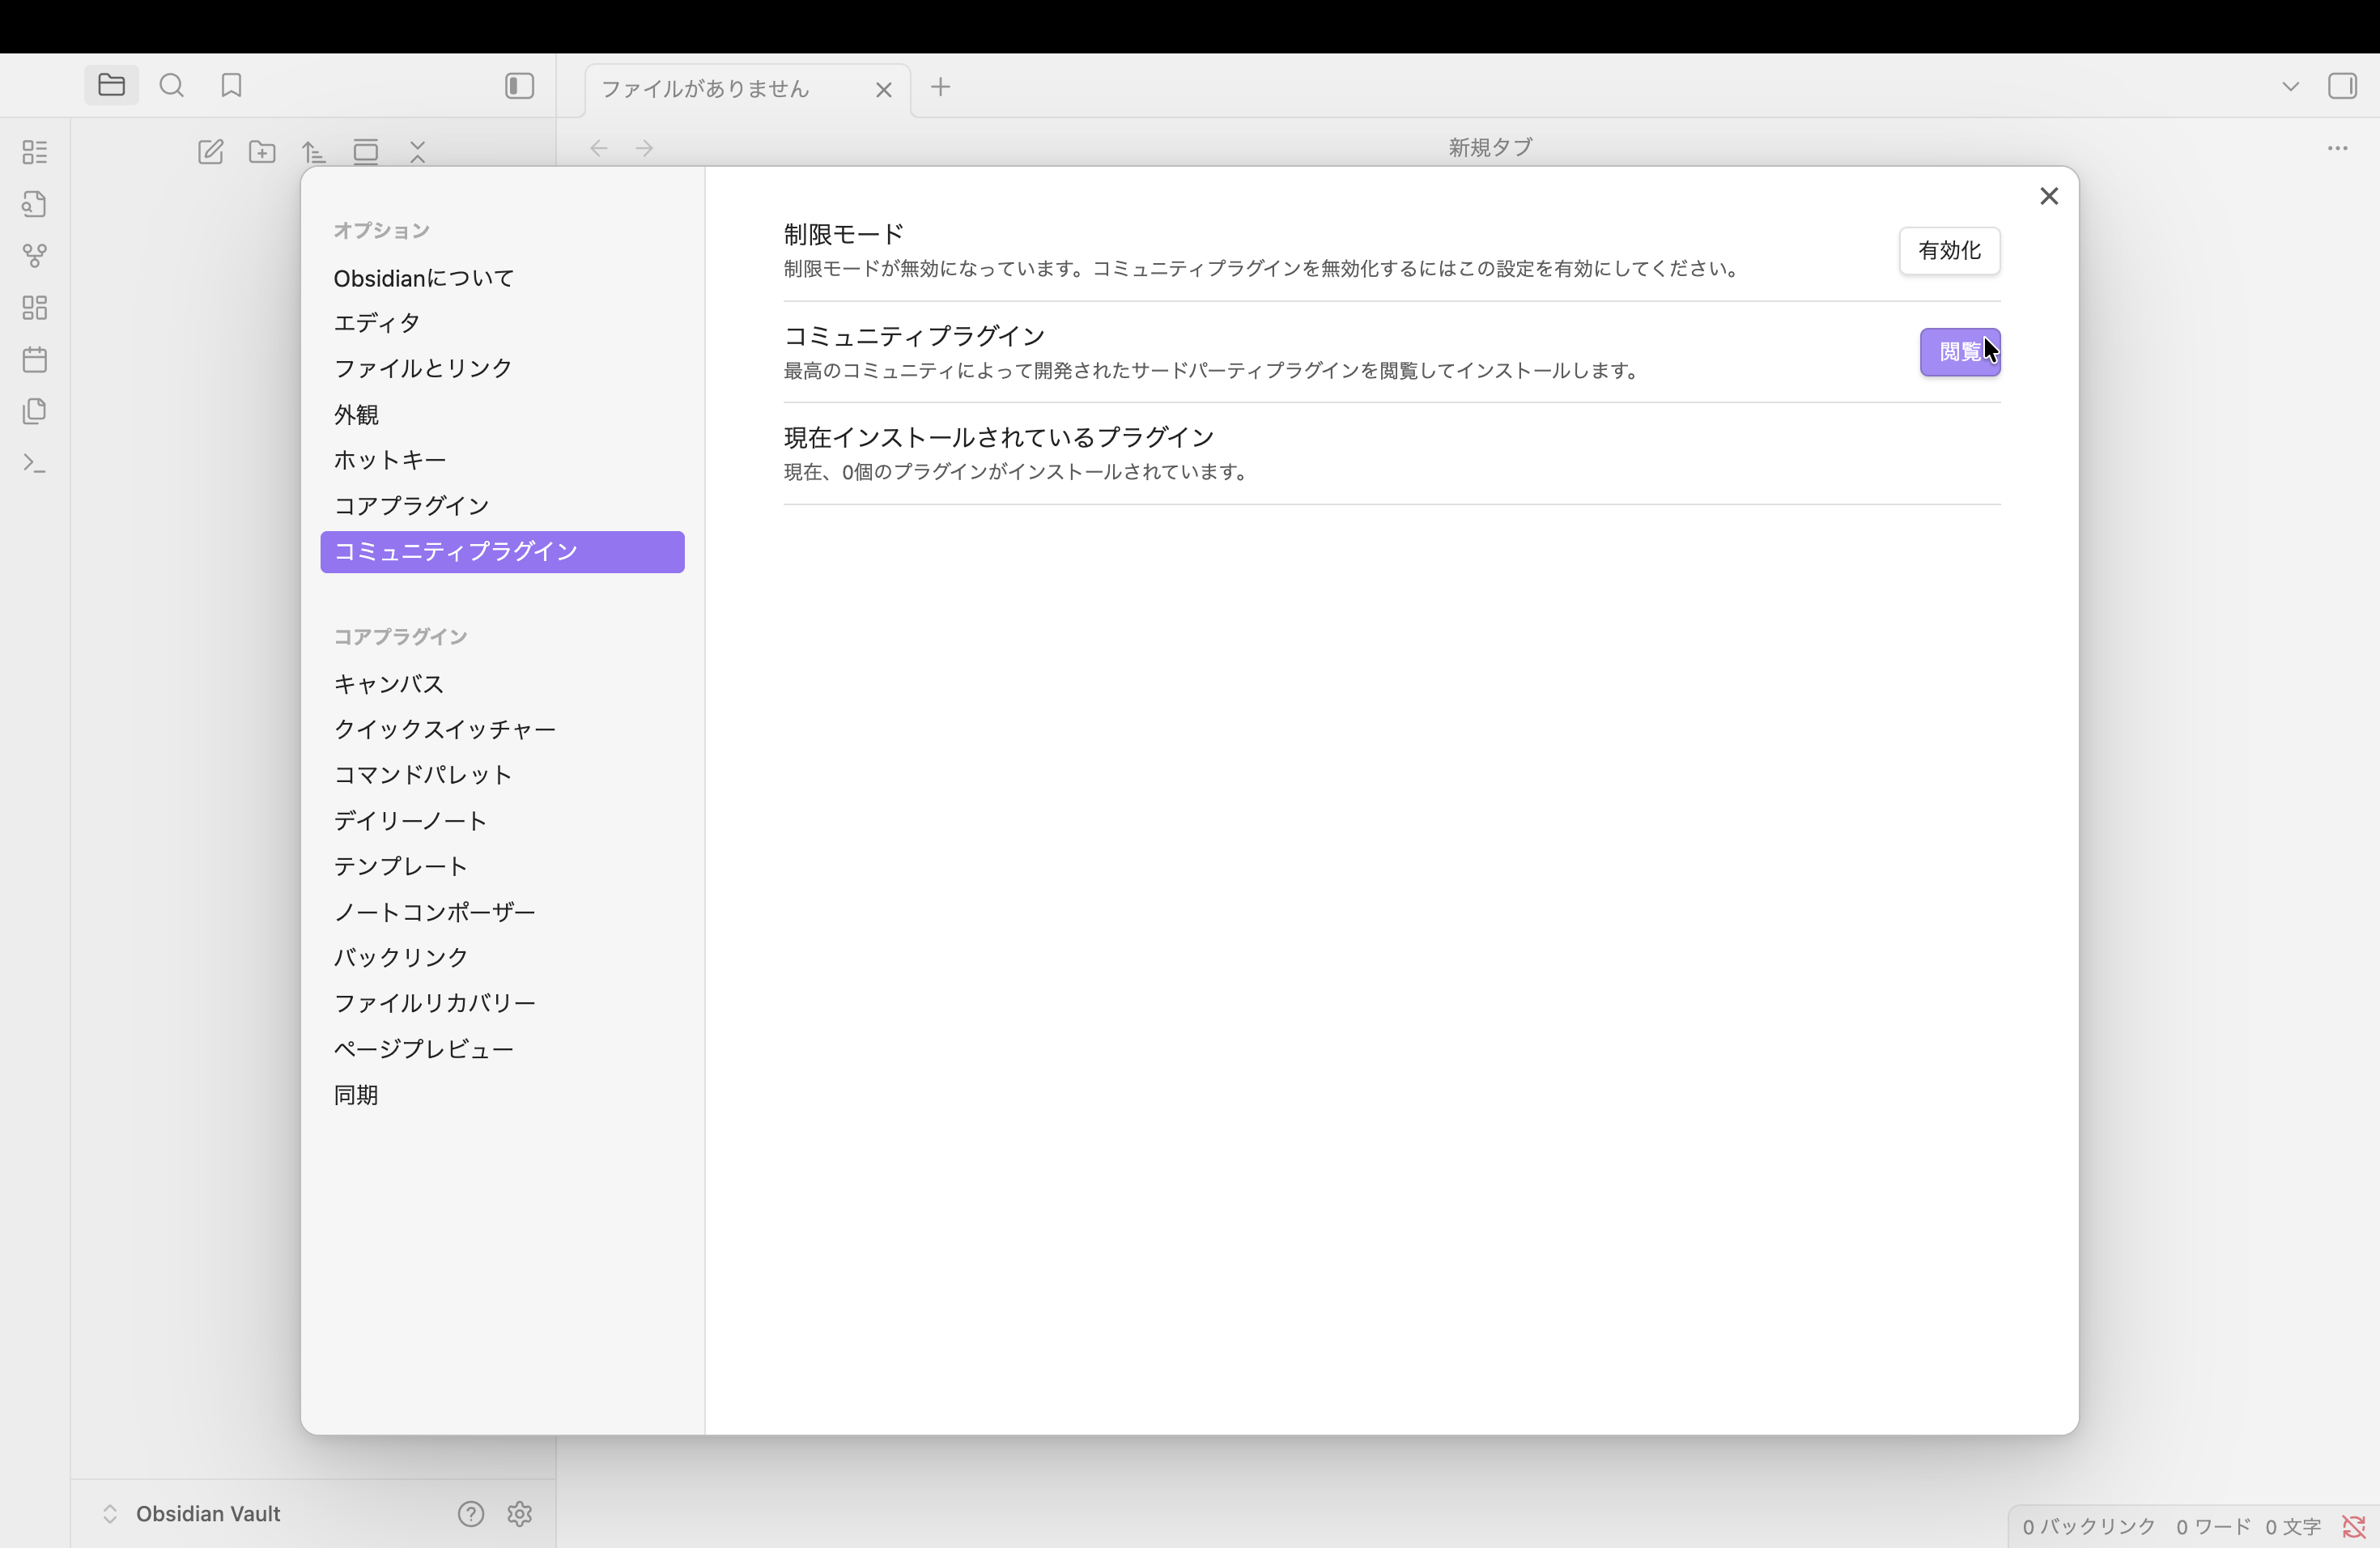
Task: Collapse all folders in the file explorer
Action: point(417,151)
